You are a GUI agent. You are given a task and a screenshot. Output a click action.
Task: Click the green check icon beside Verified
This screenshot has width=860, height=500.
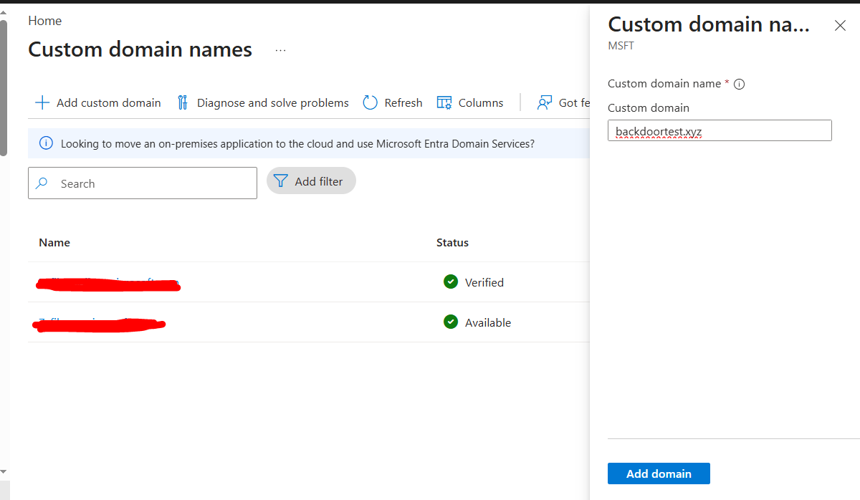tap(451, 282)
